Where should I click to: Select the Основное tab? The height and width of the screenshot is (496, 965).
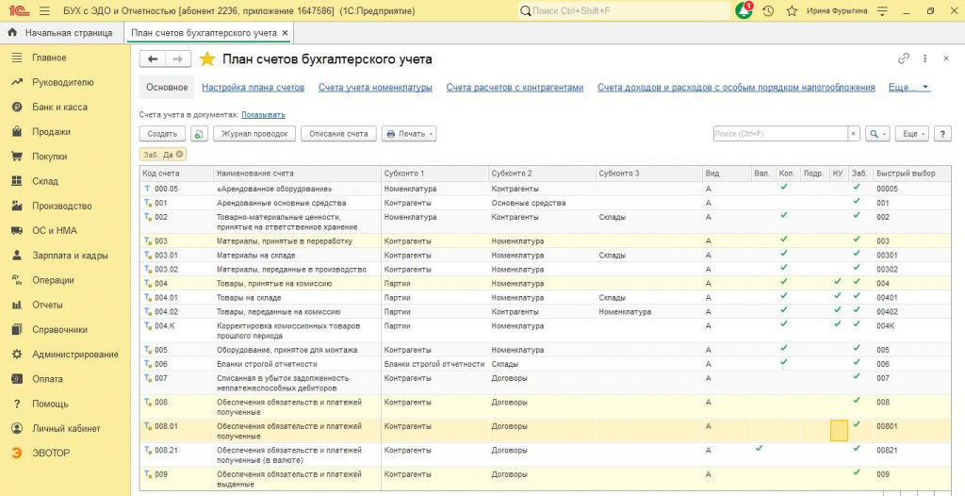[167, 88]
